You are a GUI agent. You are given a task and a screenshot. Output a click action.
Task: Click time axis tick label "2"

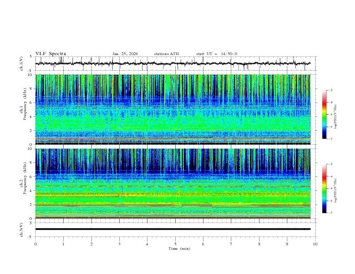[x=91, y=244]
